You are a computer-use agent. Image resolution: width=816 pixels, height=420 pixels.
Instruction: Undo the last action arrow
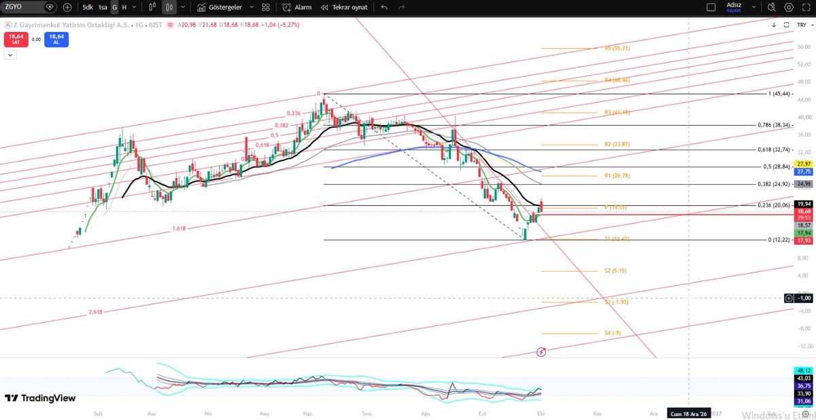pyautogui.click(x=385, y=7)
